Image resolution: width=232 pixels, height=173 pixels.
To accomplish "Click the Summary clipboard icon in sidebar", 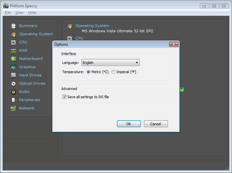I will point(13,26).
